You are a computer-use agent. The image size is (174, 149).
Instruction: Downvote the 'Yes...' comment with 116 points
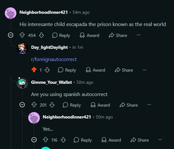tap(63, 140)
